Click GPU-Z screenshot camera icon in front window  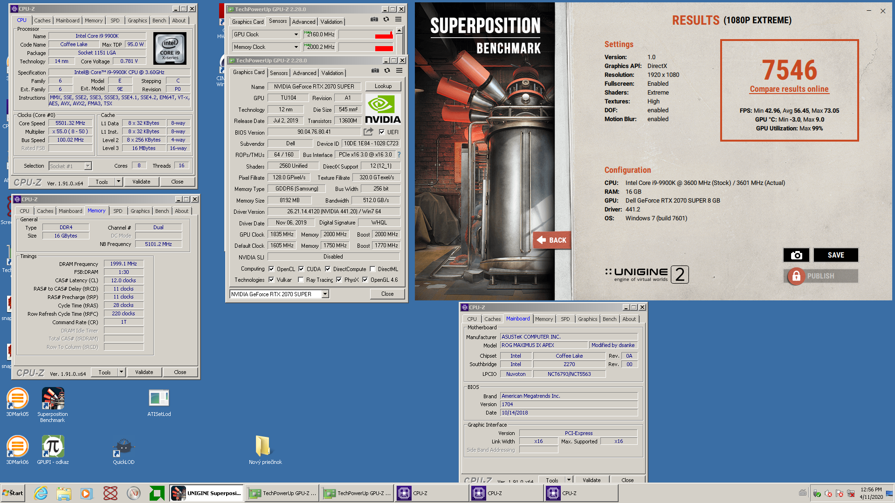(375, 71)
